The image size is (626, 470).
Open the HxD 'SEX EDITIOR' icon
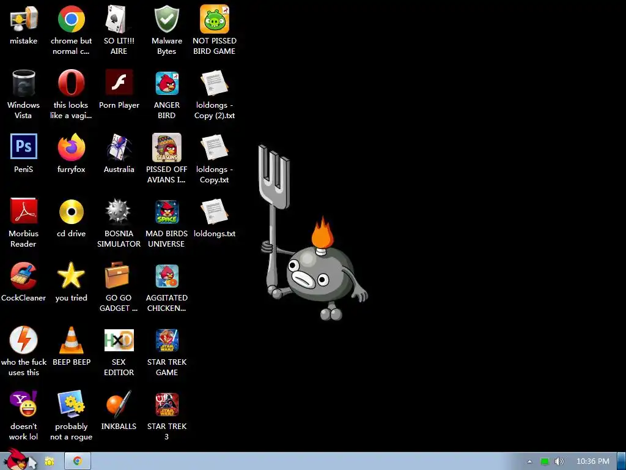tap(119, 340)
